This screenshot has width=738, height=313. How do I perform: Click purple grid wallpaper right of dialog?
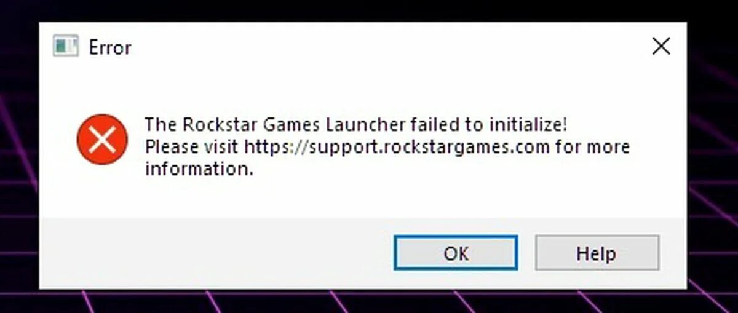pos(712,184)
